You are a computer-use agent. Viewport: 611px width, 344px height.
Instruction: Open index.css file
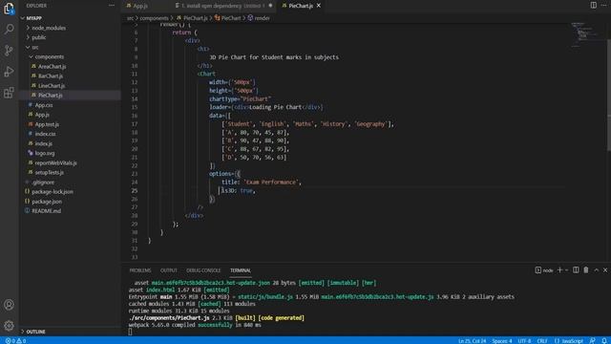pyautogui.click(x=45, y=134)
